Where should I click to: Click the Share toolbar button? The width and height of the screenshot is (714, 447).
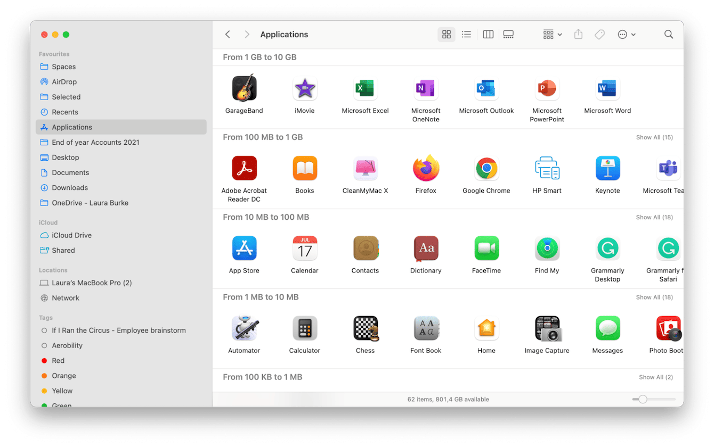pos(579,35)
